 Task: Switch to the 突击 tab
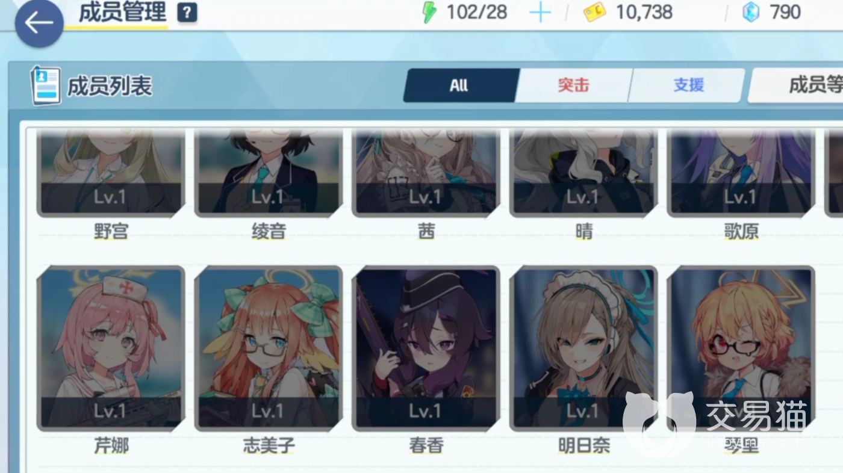573,85
